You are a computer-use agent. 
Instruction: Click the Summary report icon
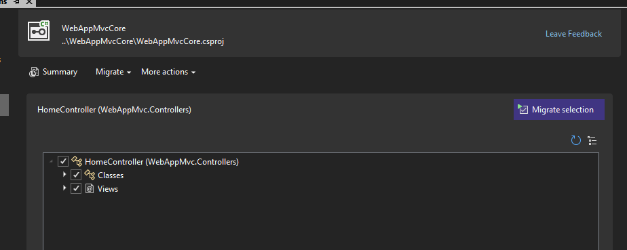pos(34,72)
